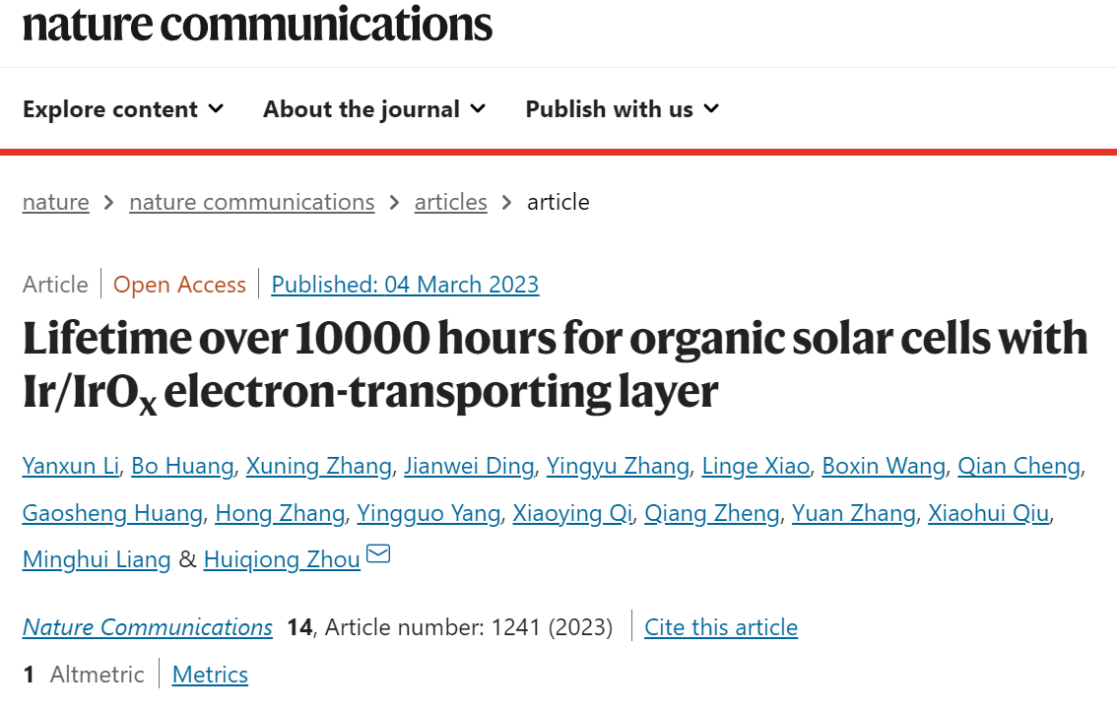Open the Xuning Zhang author link

(318, 466)
